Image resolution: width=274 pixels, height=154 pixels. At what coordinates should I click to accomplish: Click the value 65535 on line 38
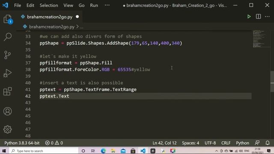pos(124,69)
